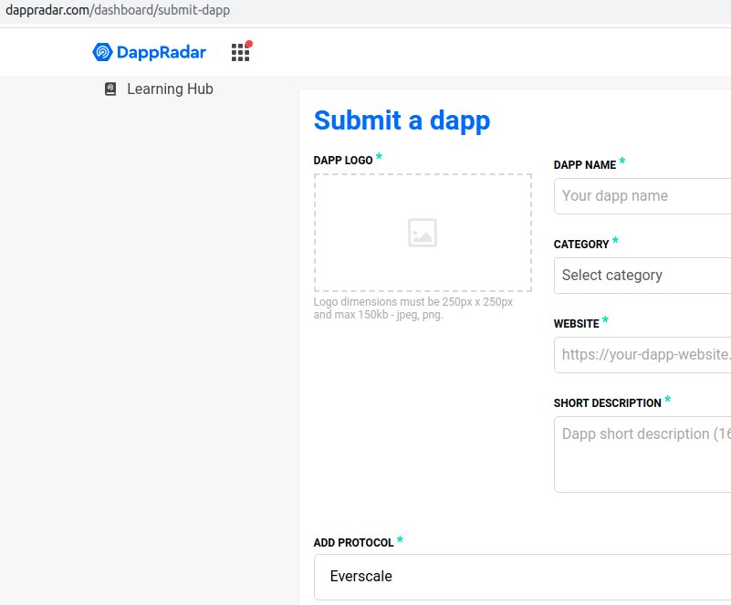This screenshot has width=731, height=605.
Task: Click the WEBSITE field label
Action: pyautogui.click(x=577, y=324)
